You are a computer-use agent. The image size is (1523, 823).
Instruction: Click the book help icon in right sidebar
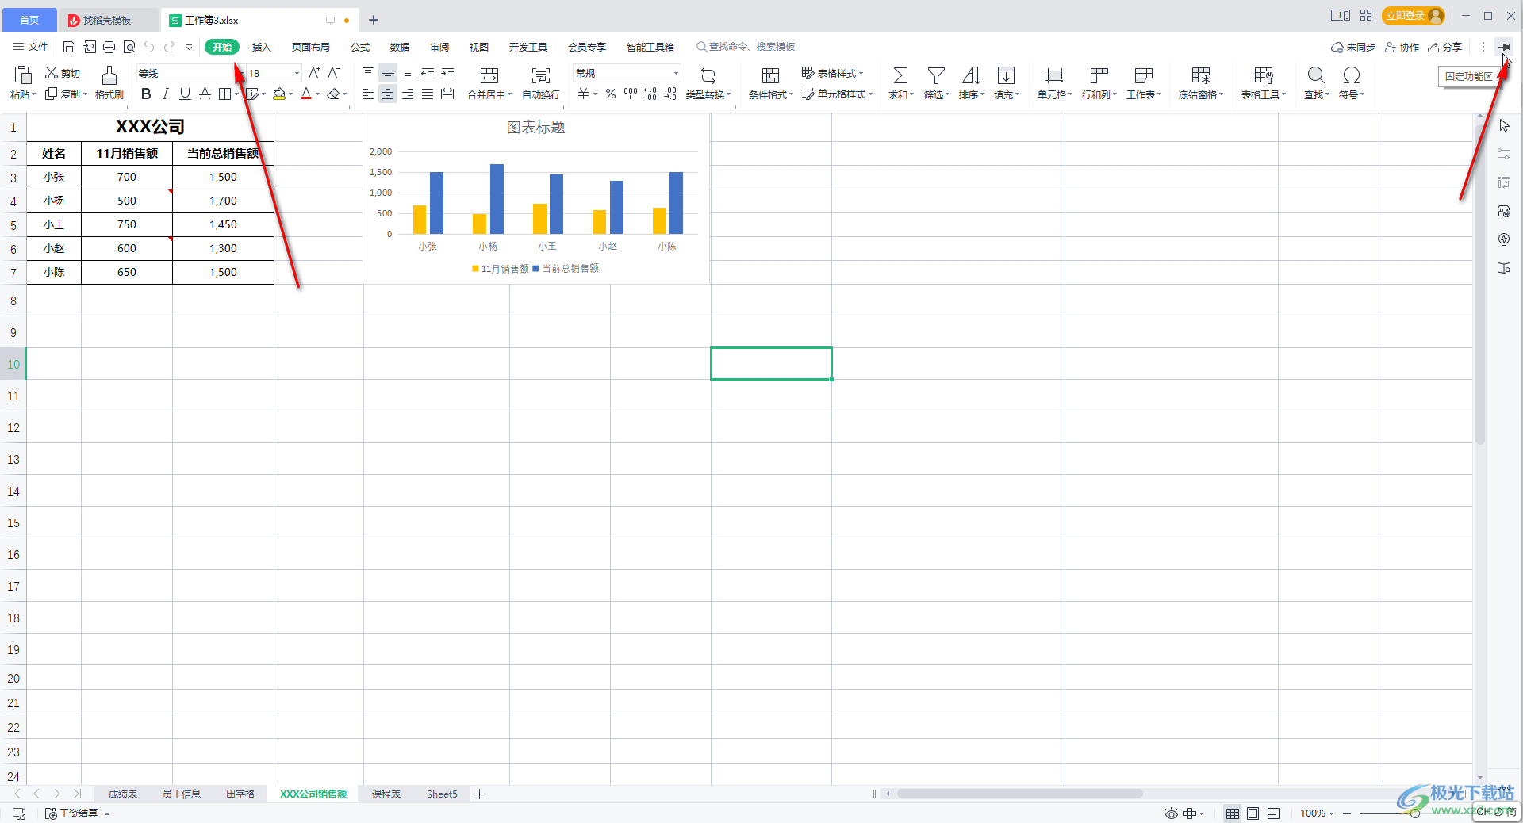[x=1504, y=268]
